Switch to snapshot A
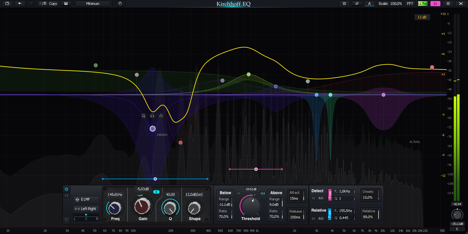Image resolution: width=468 pixels, height=234 pixels. [x=369, y=4]
